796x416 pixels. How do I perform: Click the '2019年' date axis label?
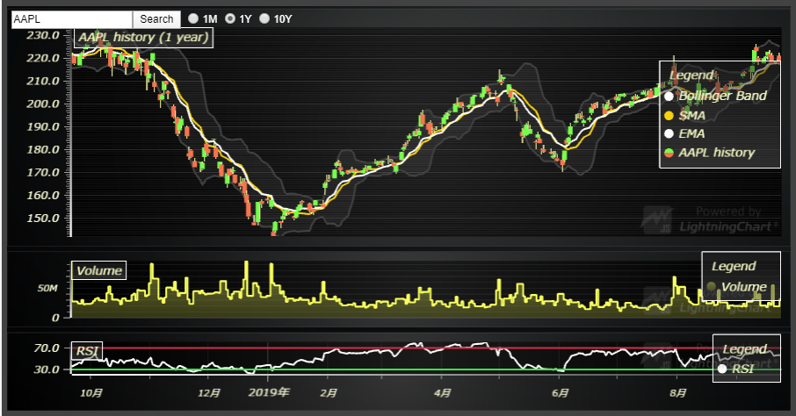(x=269, y=392)
